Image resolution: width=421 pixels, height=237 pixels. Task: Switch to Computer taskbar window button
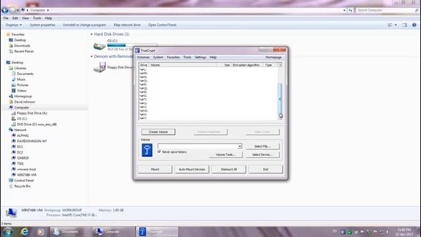[114, 231]
